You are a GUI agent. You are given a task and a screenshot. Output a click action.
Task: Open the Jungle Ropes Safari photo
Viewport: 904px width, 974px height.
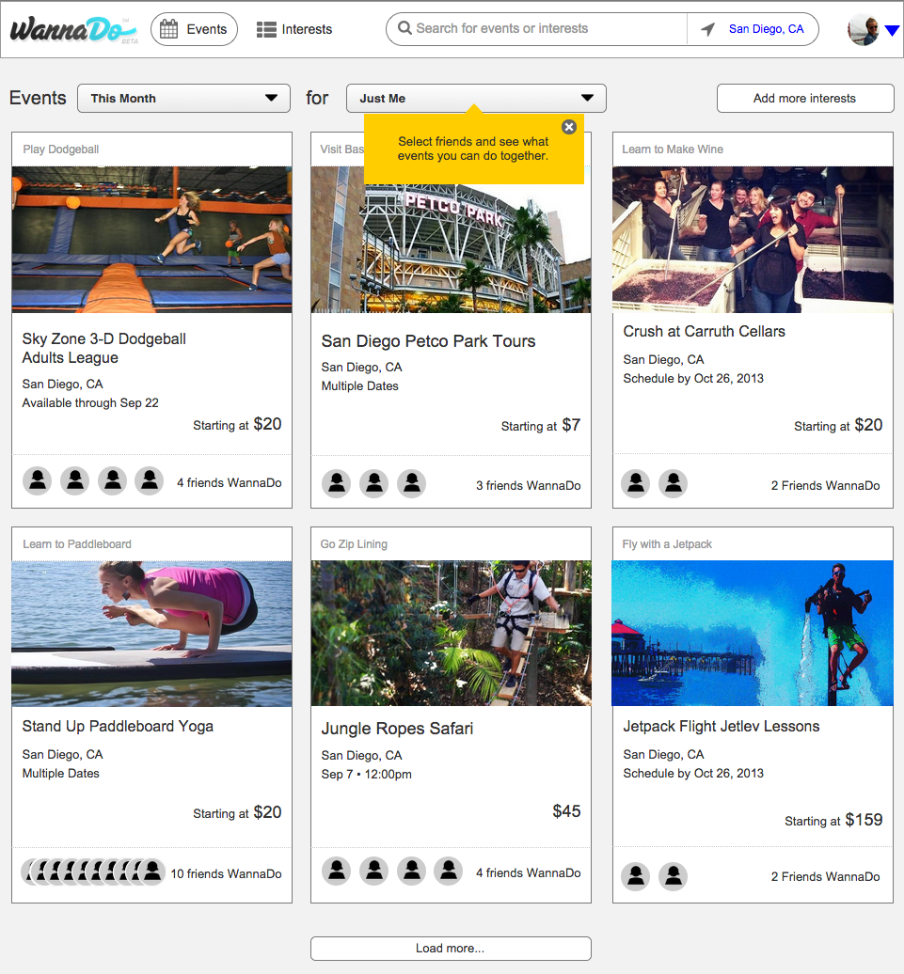tap(451, 633)
